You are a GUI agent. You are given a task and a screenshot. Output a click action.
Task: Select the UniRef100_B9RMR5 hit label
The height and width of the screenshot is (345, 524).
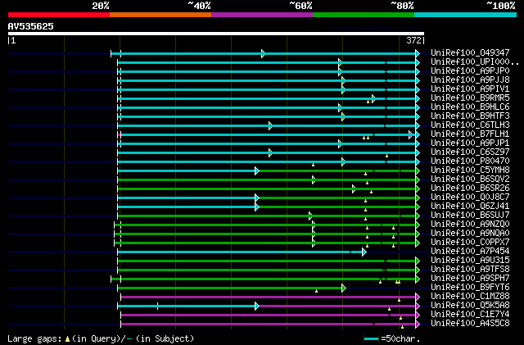[x=470, y=98]
